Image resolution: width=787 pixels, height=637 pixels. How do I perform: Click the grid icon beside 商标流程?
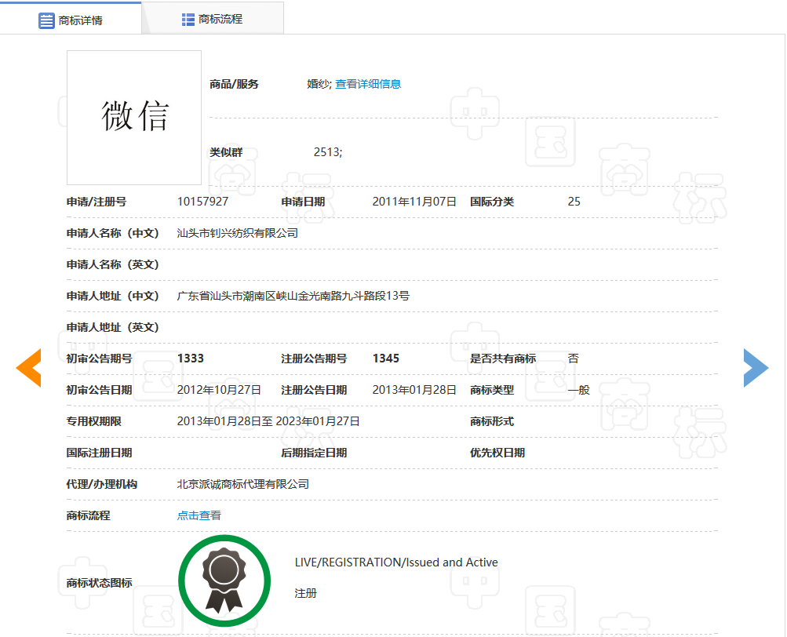click(x=188, y=20)
